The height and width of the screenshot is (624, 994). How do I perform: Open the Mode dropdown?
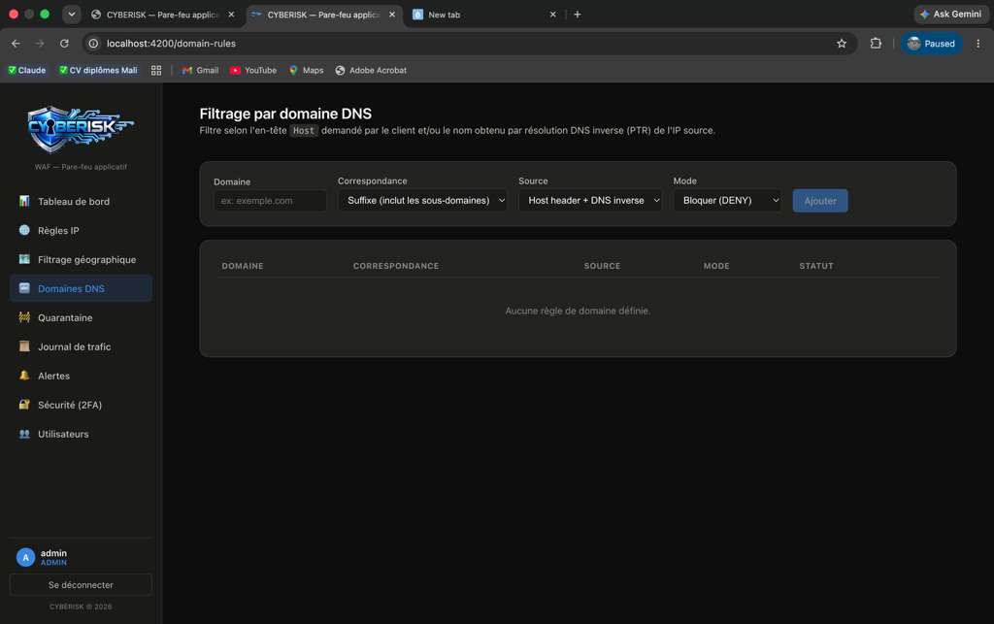pos(727,200)
